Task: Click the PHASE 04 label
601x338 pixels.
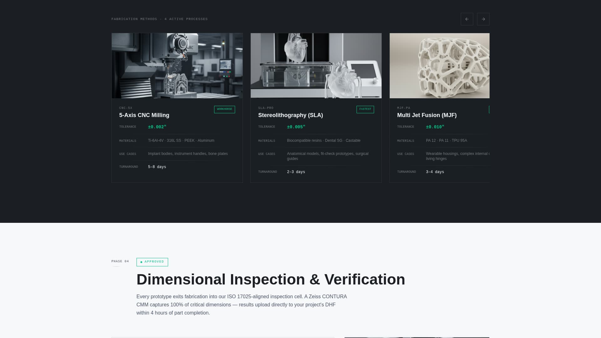Action: pos(120,261)
